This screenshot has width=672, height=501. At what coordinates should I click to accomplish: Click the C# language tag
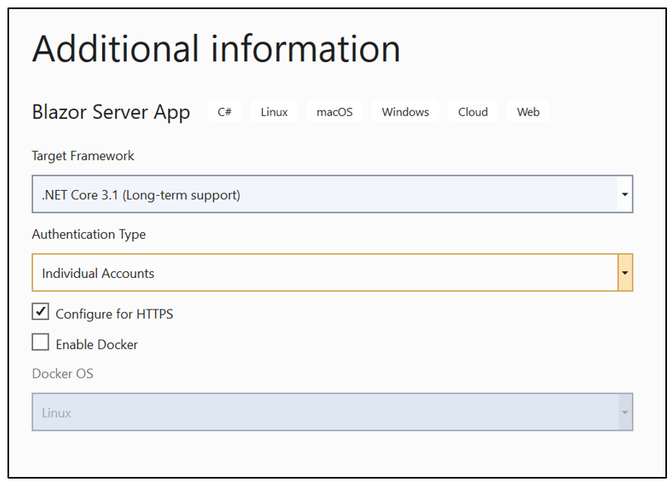[224, 112]
